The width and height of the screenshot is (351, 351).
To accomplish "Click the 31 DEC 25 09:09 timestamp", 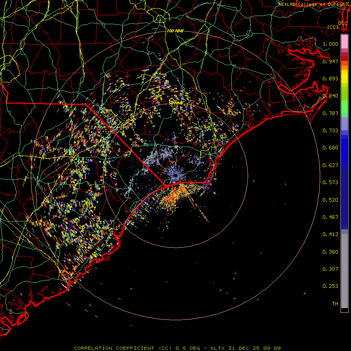I will (255, 348).
